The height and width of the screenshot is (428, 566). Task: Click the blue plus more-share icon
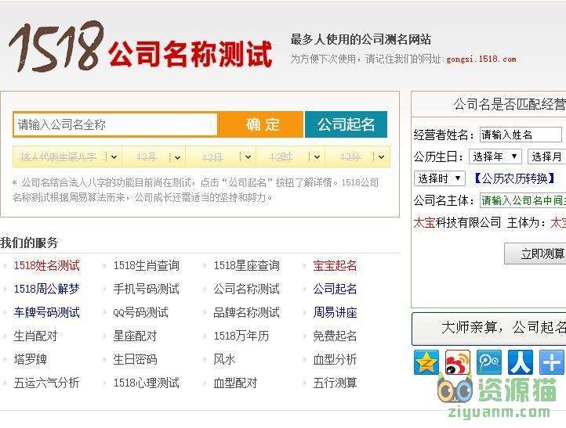(x=553, y=362)
